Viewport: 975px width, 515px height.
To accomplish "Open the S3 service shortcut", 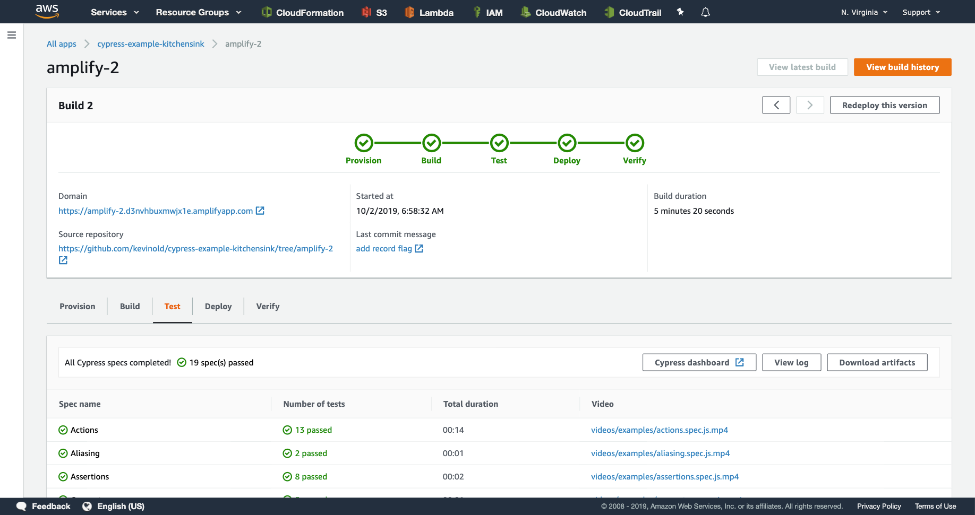I will point(374,12).
